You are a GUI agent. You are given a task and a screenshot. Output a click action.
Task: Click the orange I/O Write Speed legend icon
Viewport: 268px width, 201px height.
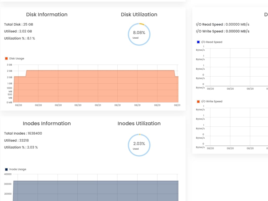point(198,101)
